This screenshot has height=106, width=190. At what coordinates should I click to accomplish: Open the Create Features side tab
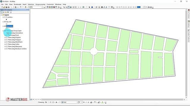pyautogui.click(x=189, y=36)
